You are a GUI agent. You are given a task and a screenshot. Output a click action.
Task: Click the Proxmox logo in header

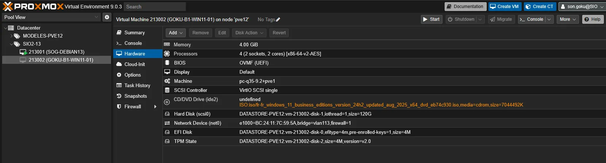(x=32, y=7)
